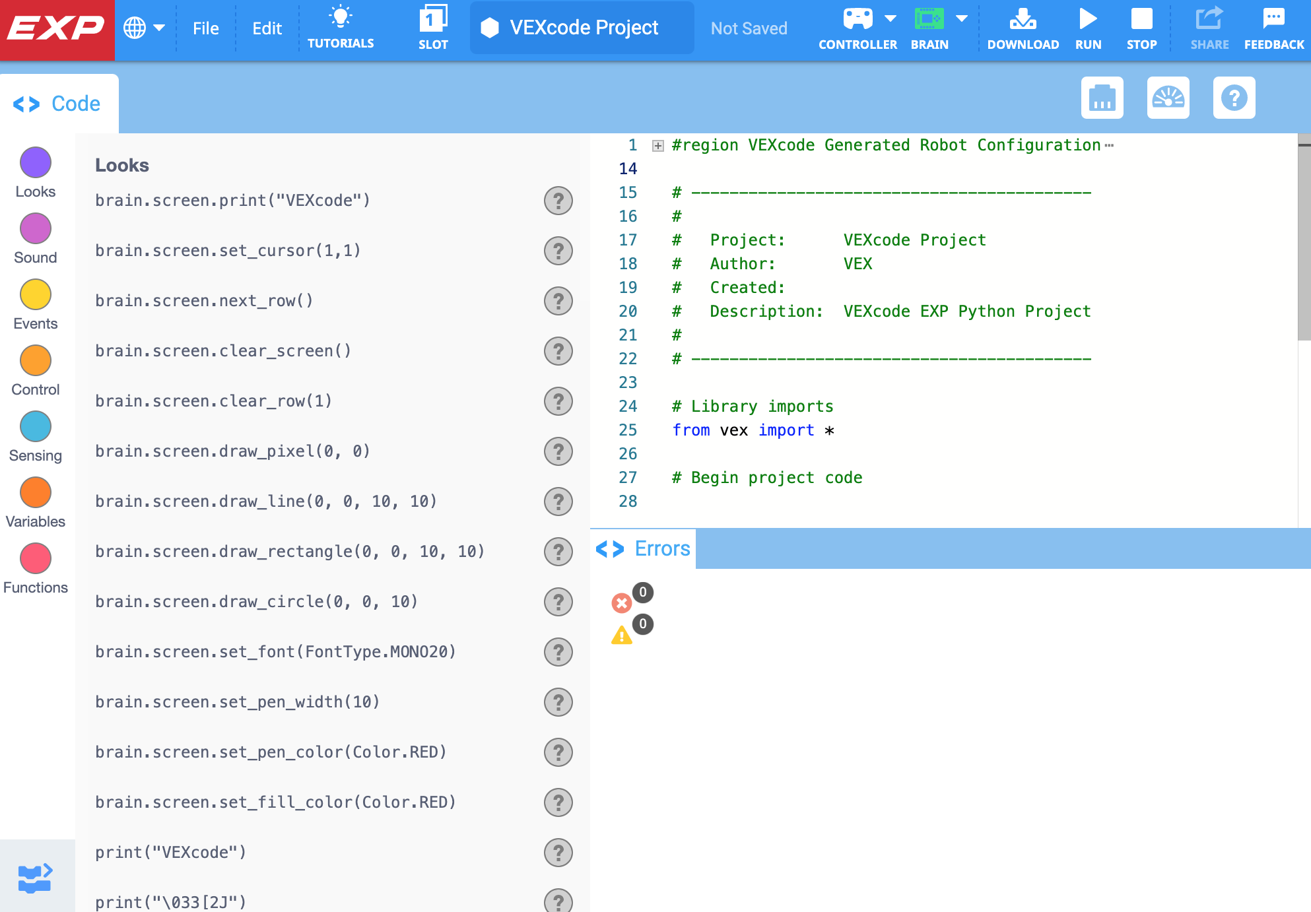This screenshot has height=912, width=1311.
Task: Select Slot 1 for the project
Action: coord(433,28)
